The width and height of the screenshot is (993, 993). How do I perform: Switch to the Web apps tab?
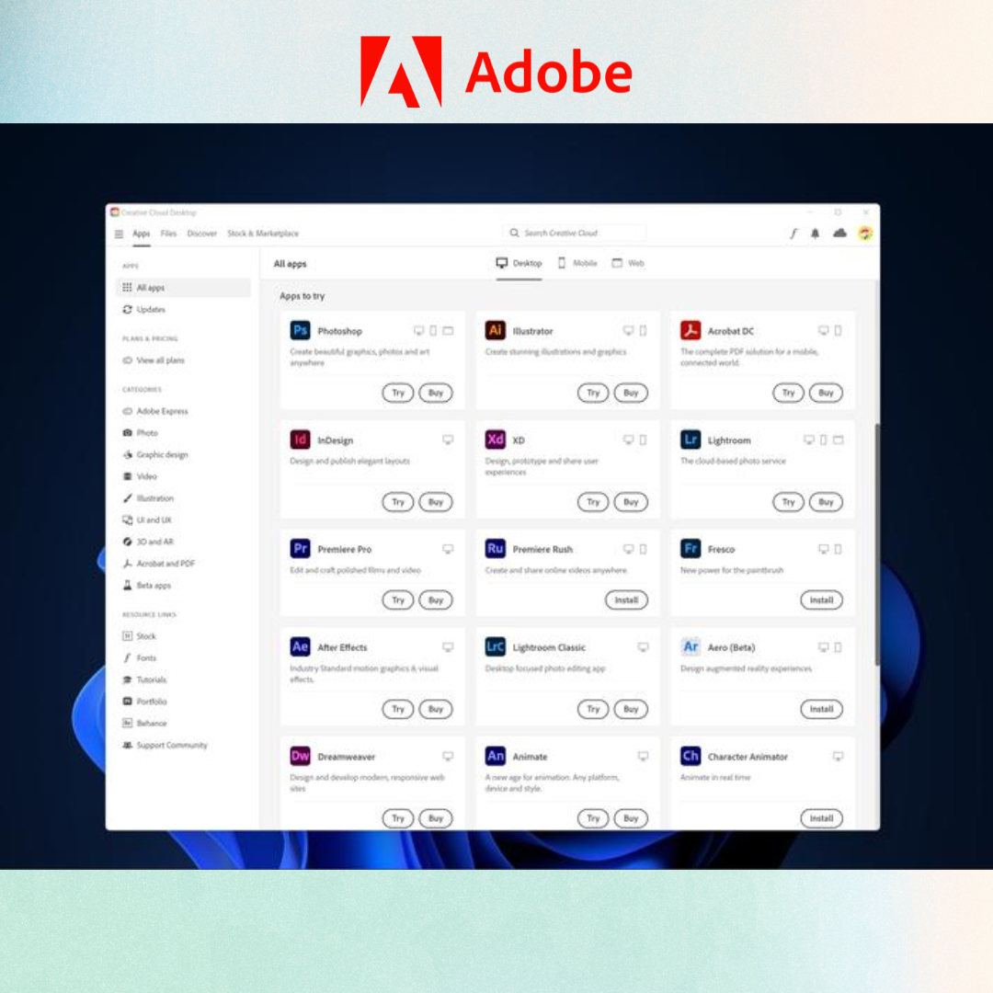[x=628, y=263]
